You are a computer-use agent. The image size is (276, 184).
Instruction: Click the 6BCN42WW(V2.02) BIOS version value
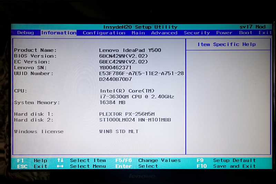click(x=124, y=56)
